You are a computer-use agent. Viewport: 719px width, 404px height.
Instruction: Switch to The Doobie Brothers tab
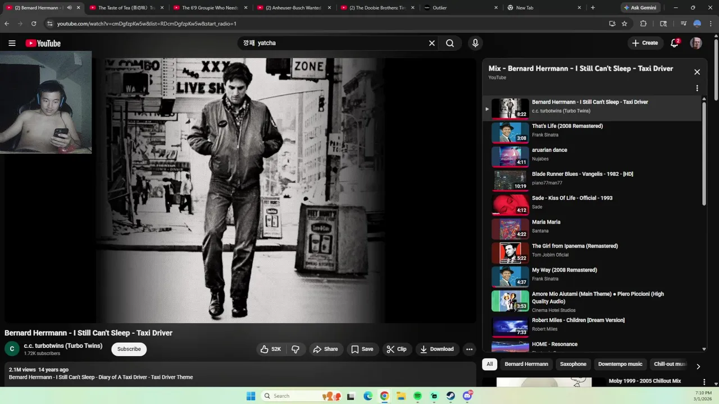377,8
